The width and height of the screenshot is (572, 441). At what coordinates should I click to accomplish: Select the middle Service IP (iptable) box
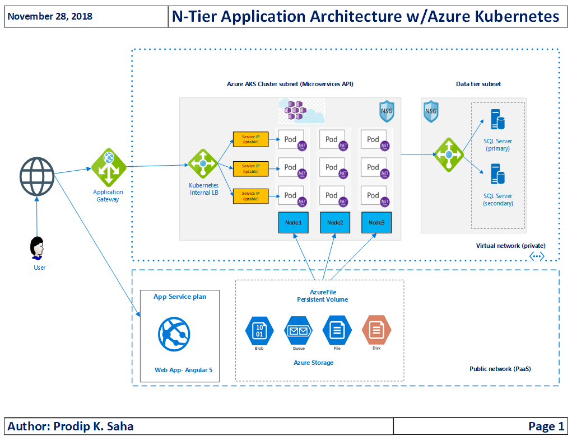pos(250,169)
